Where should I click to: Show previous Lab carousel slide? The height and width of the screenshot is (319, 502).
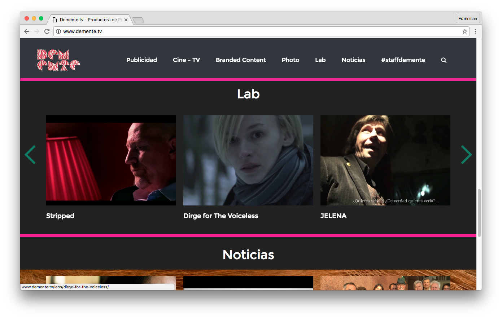point(30,155)
